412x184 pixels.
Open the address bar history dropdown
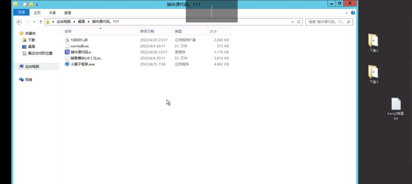[x=292, y=22]
